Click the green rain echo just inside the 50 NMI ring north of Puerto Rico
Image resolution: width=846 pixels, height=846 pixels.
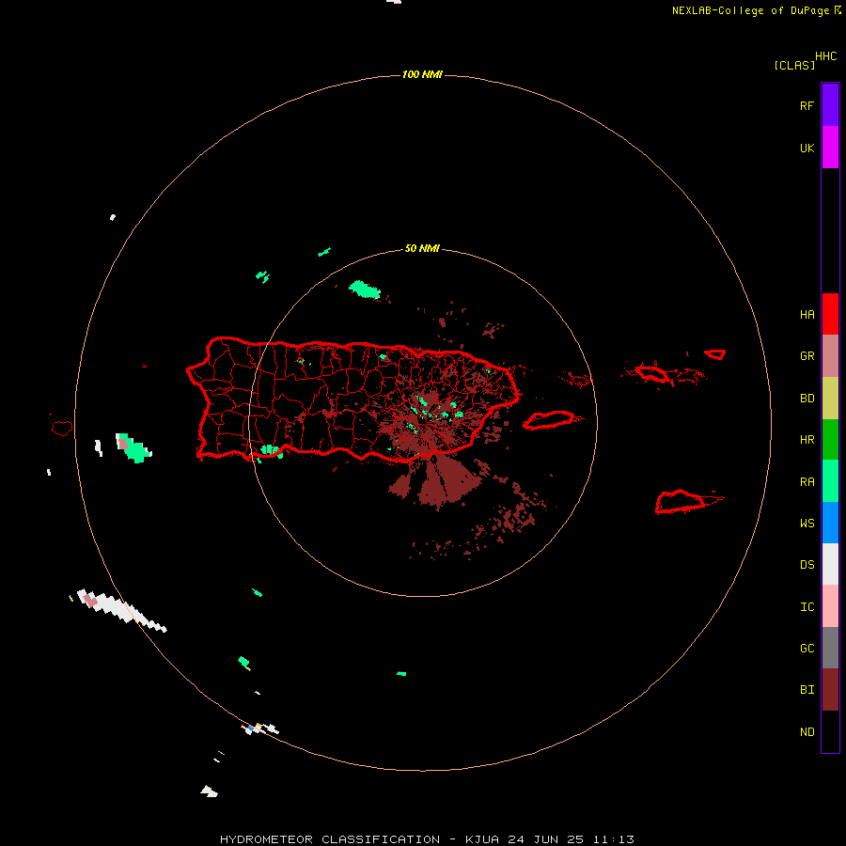(365, 290)
